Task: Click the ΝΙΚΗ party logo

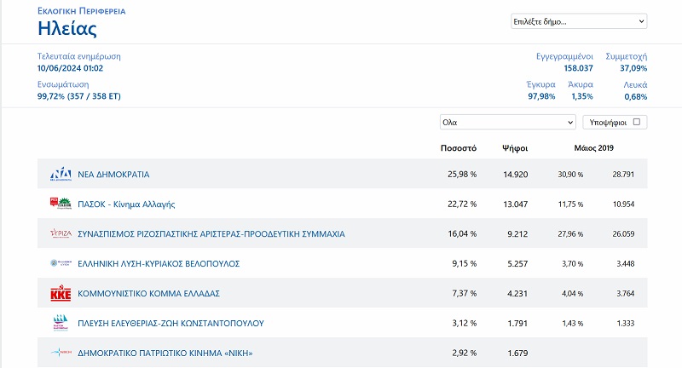Action: pos(61,353)
